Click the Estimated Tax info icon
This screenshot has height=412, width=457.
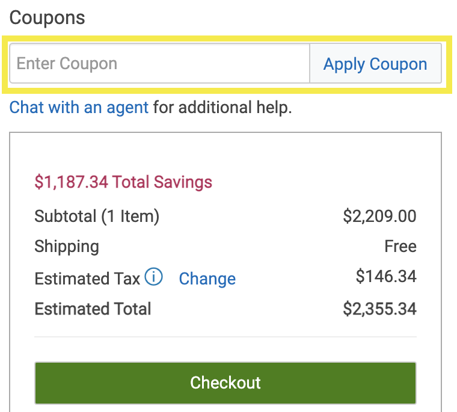[x=154, y=277]
